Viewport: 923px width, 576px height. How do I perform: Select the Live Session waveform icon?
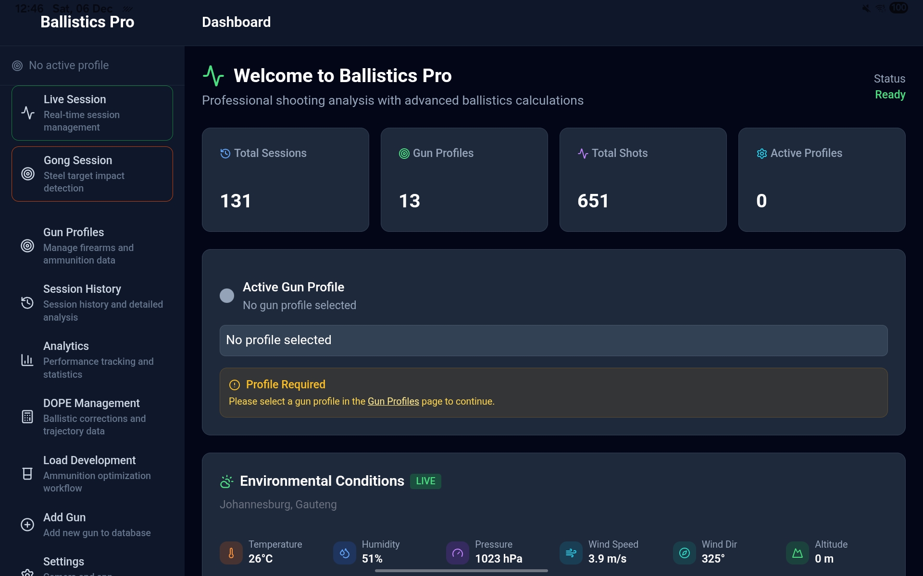click(x=27, y=113)
